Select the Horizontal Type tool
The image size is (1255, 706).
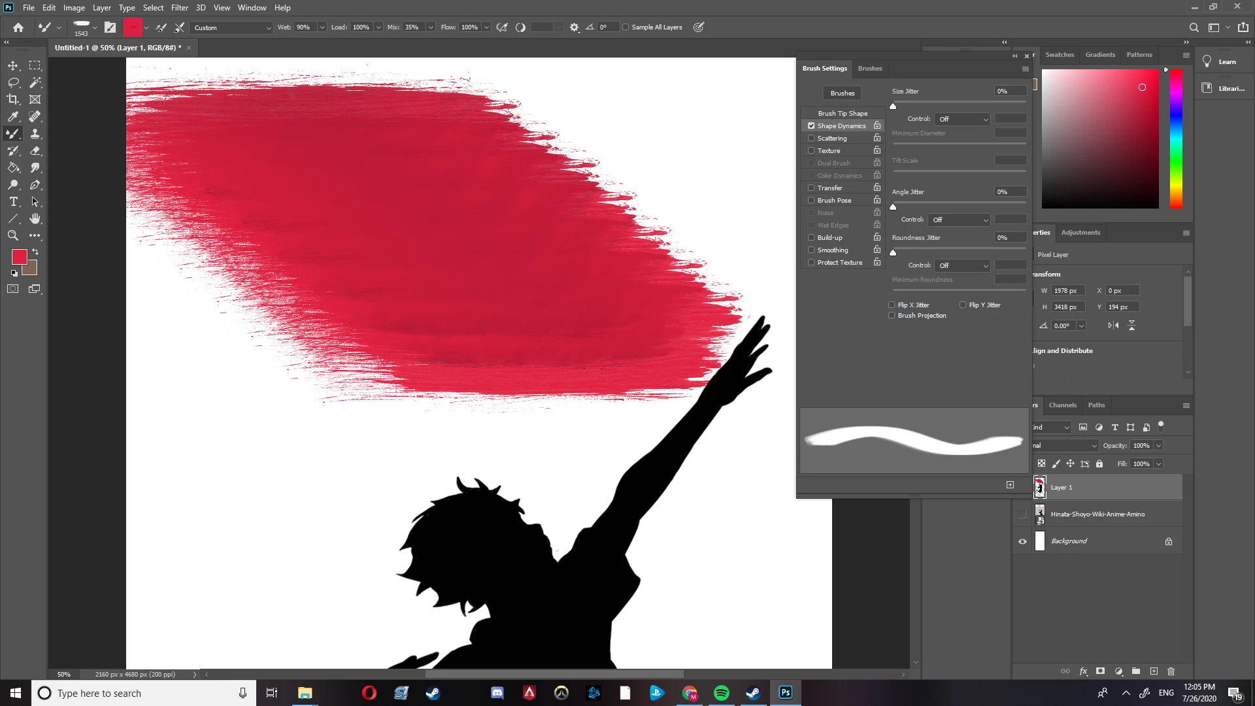coord(13,201)
